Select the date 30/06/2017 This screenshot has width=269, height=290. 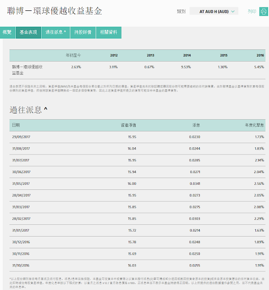point(21,172)
